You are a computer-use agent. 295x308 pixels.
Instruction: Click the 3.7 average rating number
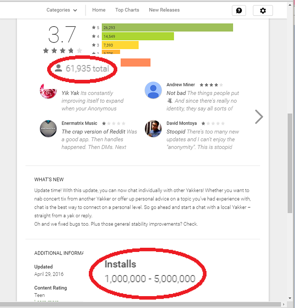point(62,35)
